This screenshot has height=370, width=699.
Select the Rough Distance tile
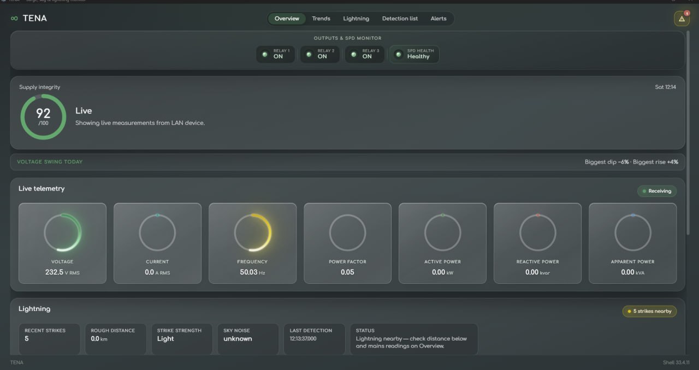pos(116,339)
